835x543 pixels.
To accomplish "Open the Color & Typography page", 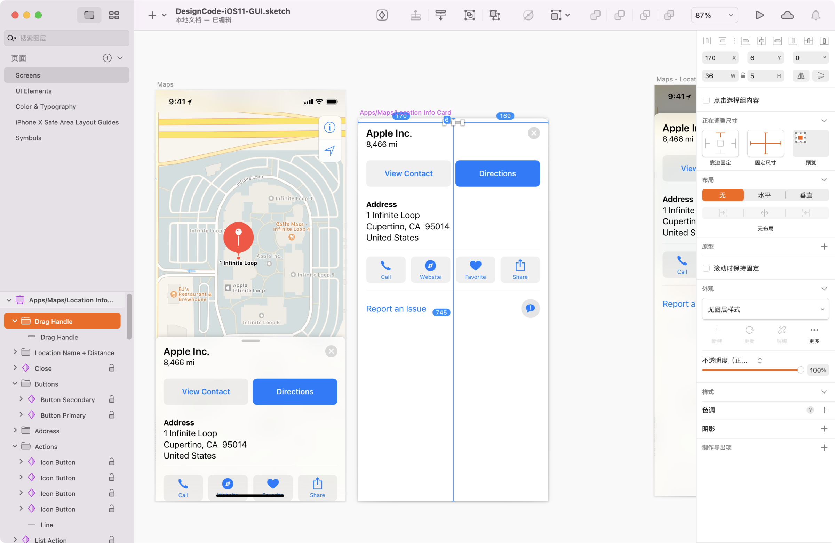I will [66, 107].
